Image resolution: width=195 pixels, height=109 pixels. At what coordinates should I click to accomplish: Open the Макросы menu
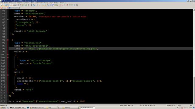point(46,3)
